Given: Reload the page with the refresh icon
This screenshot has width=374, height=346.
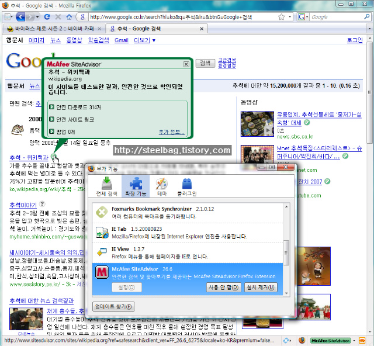Looking at the screenshot, I should pyautogui.click(x=47, y=17).
